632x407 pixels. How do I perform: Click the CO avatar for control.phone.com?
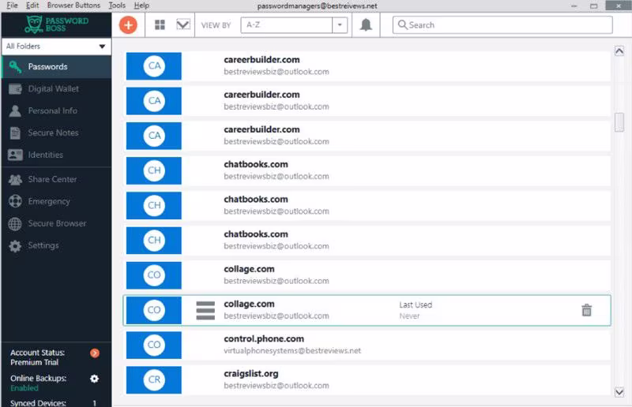click(x=154, y=345)
